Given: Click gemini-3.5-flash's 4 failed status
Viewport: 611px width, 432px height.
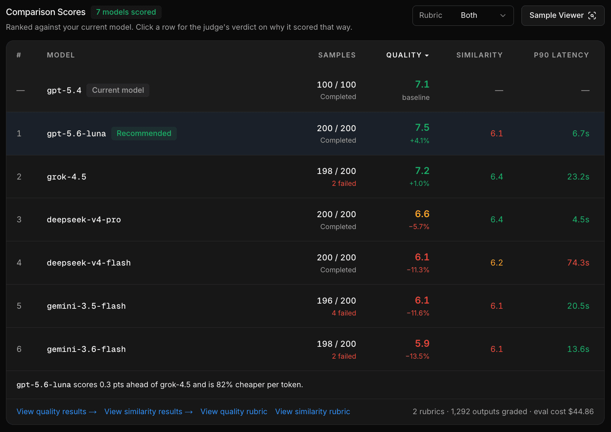Looking at the screenshot, I should [x=344, y=313].
